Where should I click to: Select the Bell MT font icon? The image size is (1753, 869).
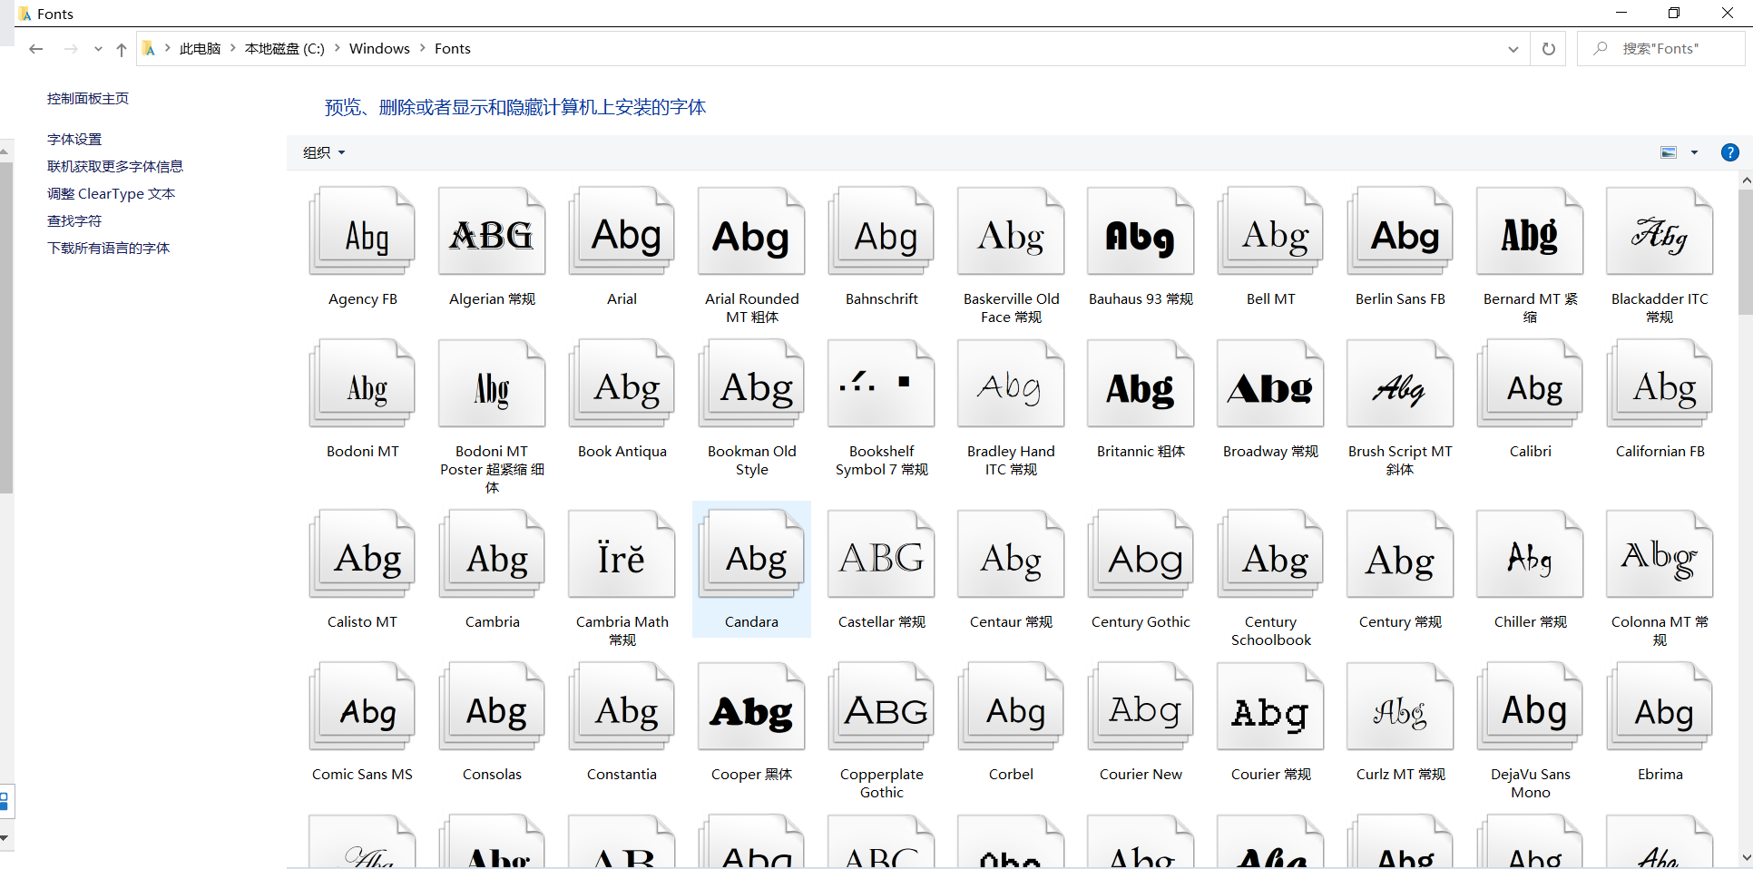[1271, 231]
